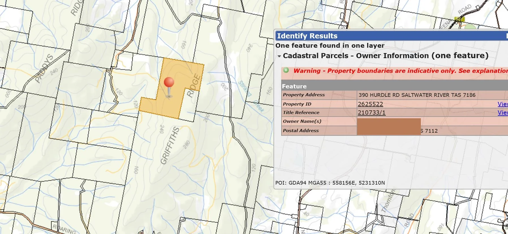This screenshot has width=508, height=234.
Task: Click the GRIFFITHS ridge map label
Action: pos(170,145)
